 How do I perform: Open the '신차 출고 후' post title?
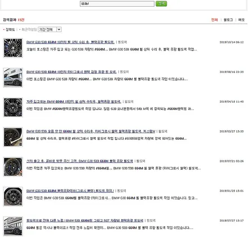pyautogui.click(x=79, y=161)
